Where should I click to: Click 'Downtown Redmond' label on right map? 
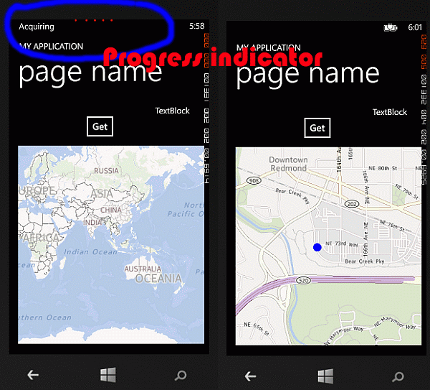(x=288, y=164)
